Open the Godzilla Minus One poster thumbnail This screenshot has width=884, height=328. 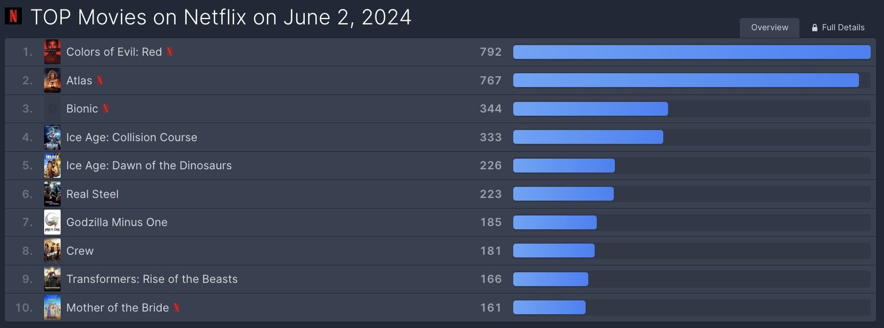pyautogui.click(x=52, y=222)
